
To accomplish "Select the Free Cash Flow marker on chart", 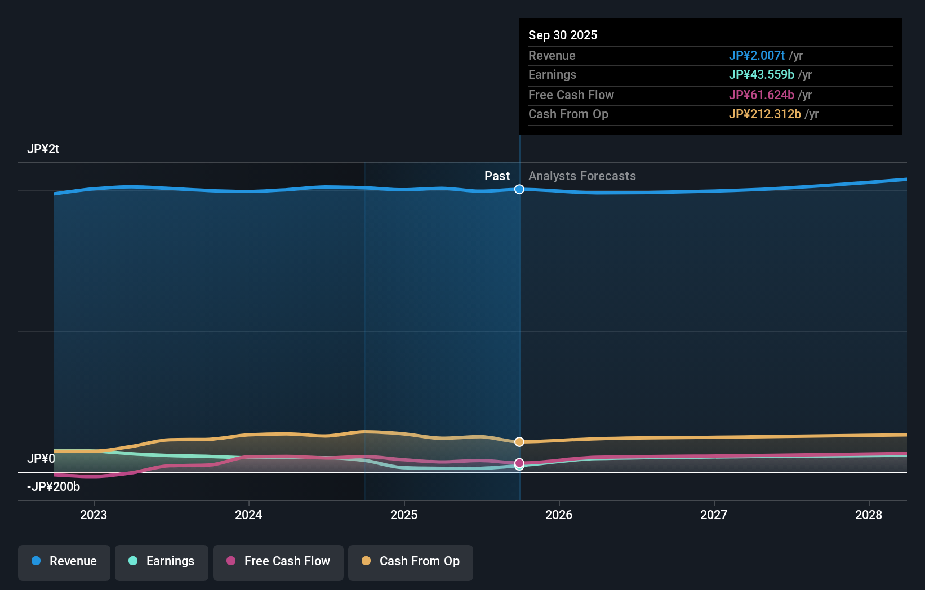I will pyautogui.click(x=519, y=463).
